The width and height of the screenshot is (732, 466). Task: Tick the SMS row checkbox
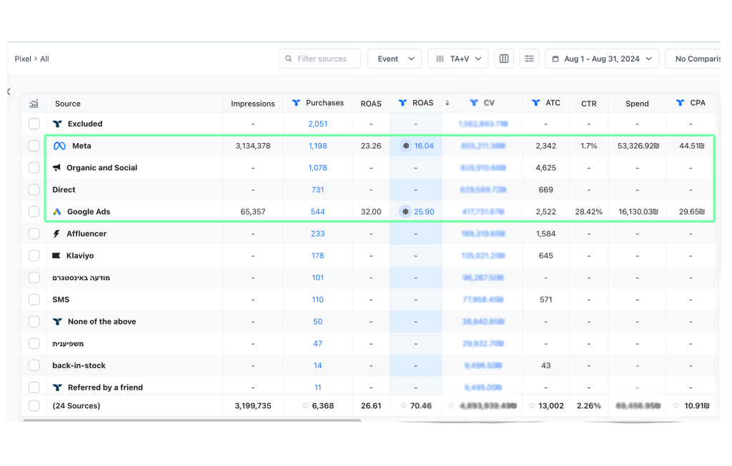[x=34, y=299]
